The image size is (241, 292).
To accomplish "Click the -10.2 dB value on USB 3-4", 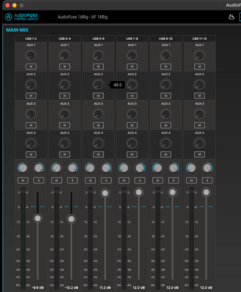I will pos(71,287).
